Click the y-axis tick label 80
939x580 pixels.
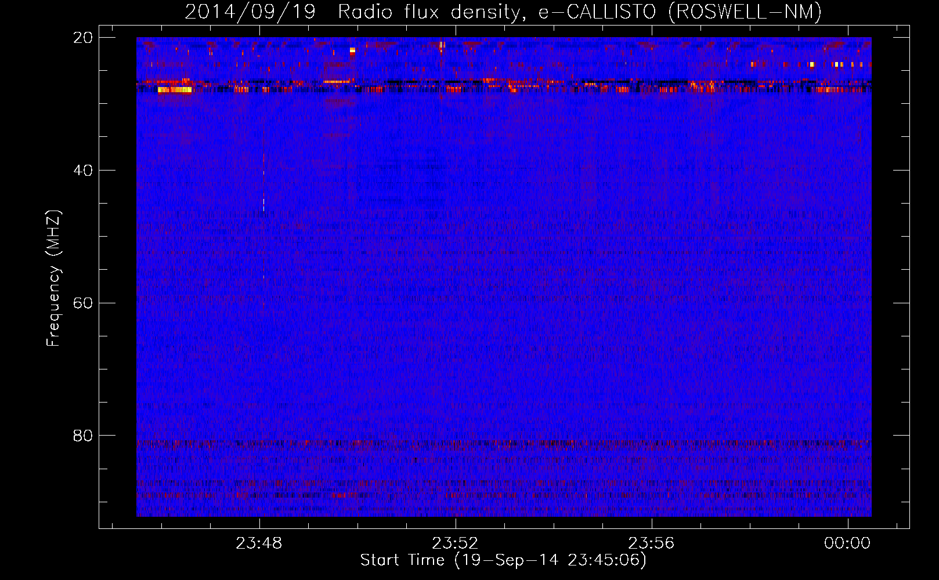click(82, 436)
